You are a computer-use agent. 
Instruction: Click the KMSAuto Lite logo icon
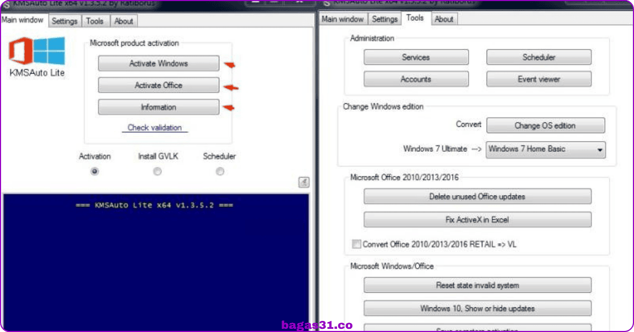click(x=36, y=51)
